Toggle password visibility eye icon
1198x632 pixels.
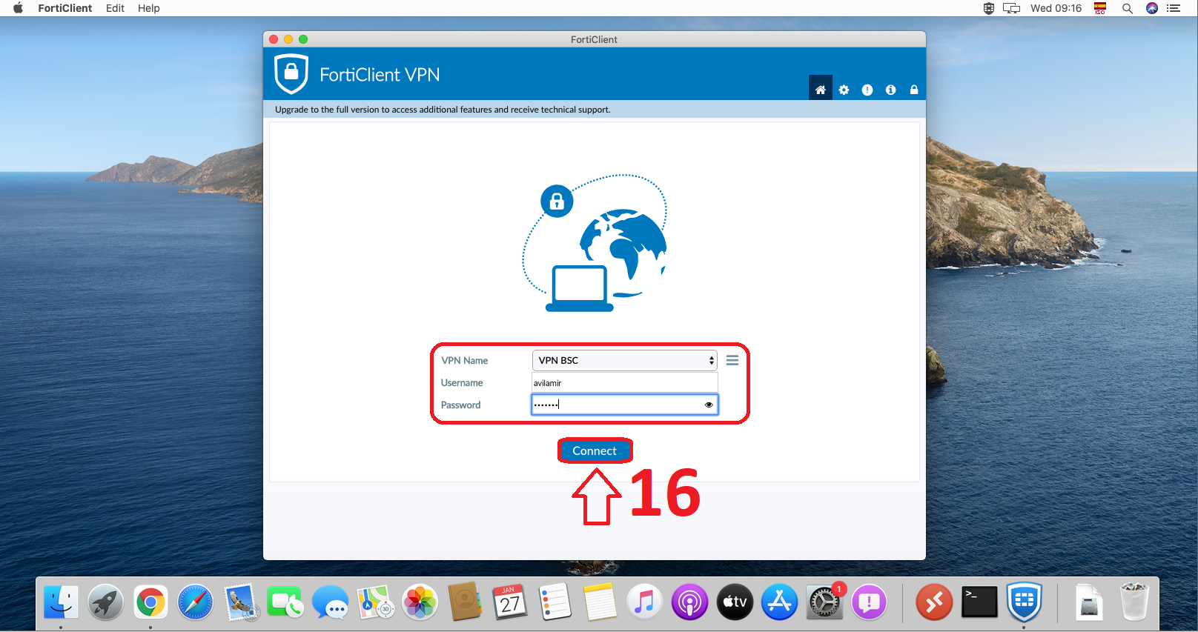tap(709, 405)
